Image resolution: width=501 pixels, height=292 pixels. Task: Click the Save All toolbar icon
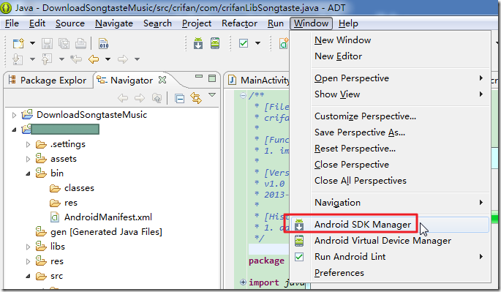click(x=64, y=43)
